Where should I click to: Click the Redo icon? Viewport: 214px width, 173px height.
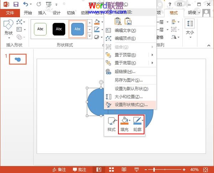(x=39, y=4)
